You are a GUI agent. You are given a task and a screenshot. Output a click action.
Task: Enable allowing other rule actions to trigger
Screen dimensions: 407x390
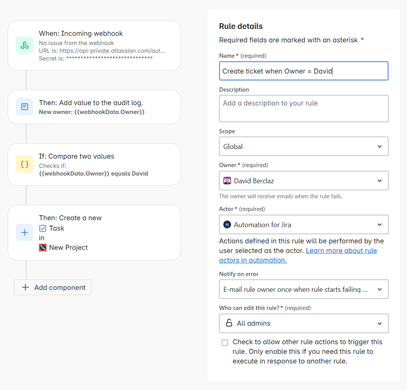pyautogui.click(x=225, y=343)
